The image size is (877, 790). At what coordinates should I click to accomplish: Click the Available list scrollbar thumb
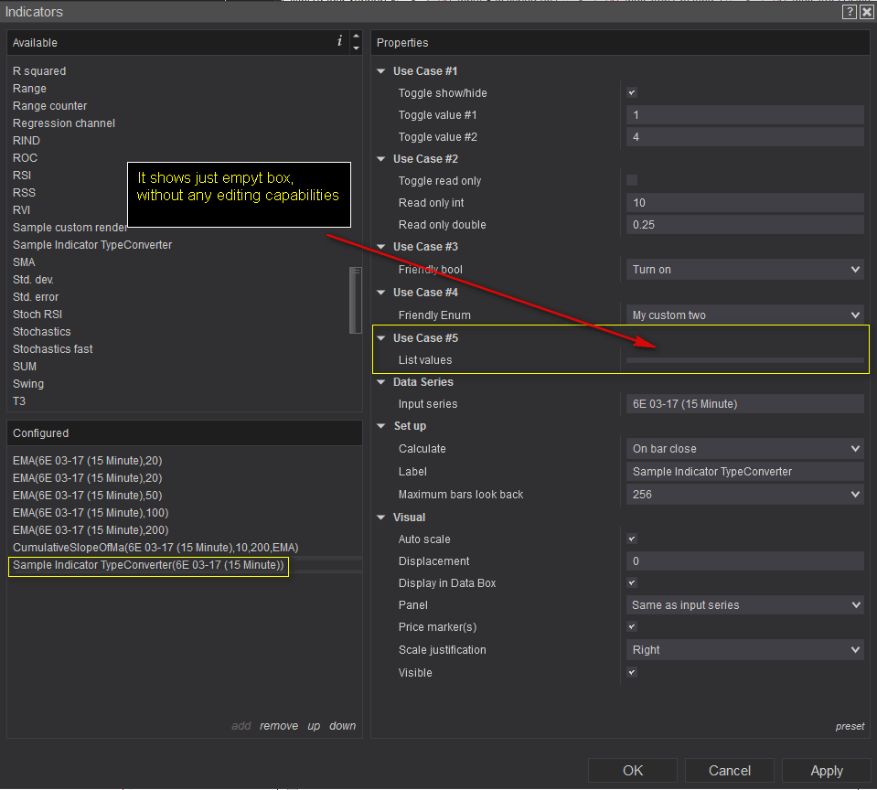(356, 300)
